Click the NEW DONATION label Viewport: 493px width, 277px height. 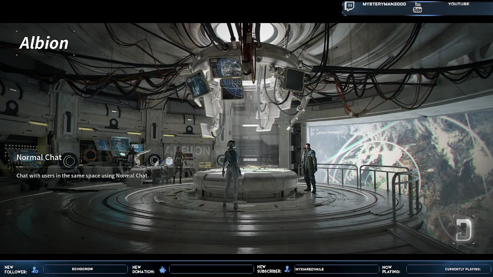(143, 269)
